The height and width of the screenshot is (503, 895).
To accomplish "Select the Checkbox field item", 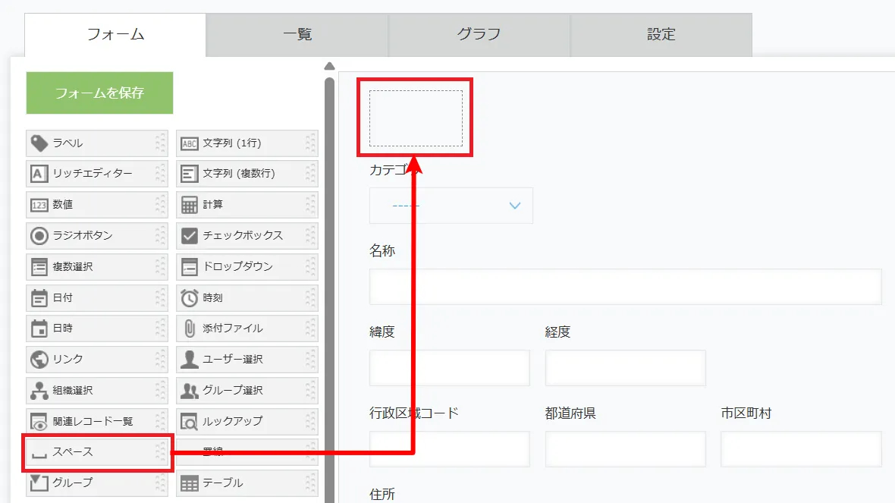I will (247, 235).
